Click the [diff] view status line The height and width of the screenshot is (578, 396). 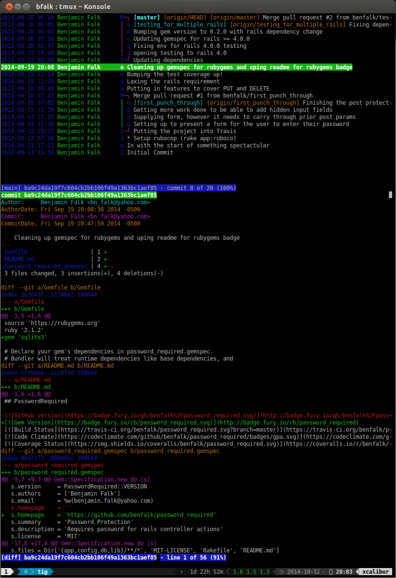(114, 558)
